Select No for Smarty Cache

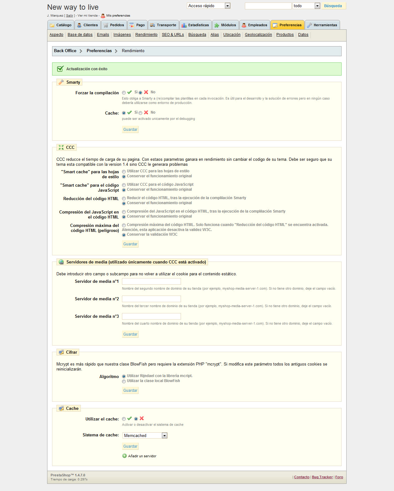tap(140, 113)
